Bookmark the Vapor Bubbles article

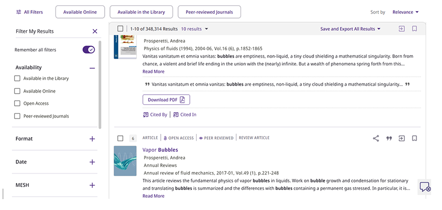[415, 139]
